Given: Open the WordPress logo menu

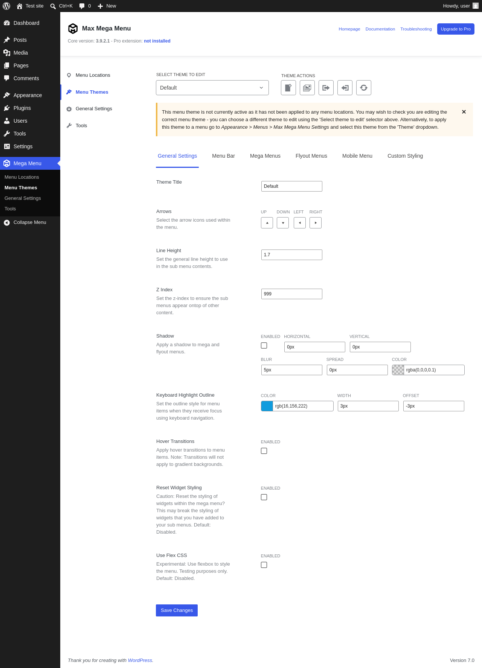Looking at the screenshot, I should click(x=6, y=6).
